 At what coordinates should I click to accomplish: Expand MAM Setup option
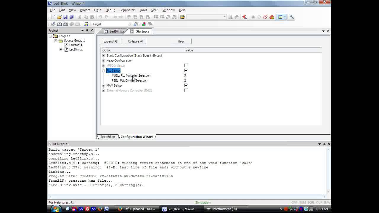104,86
